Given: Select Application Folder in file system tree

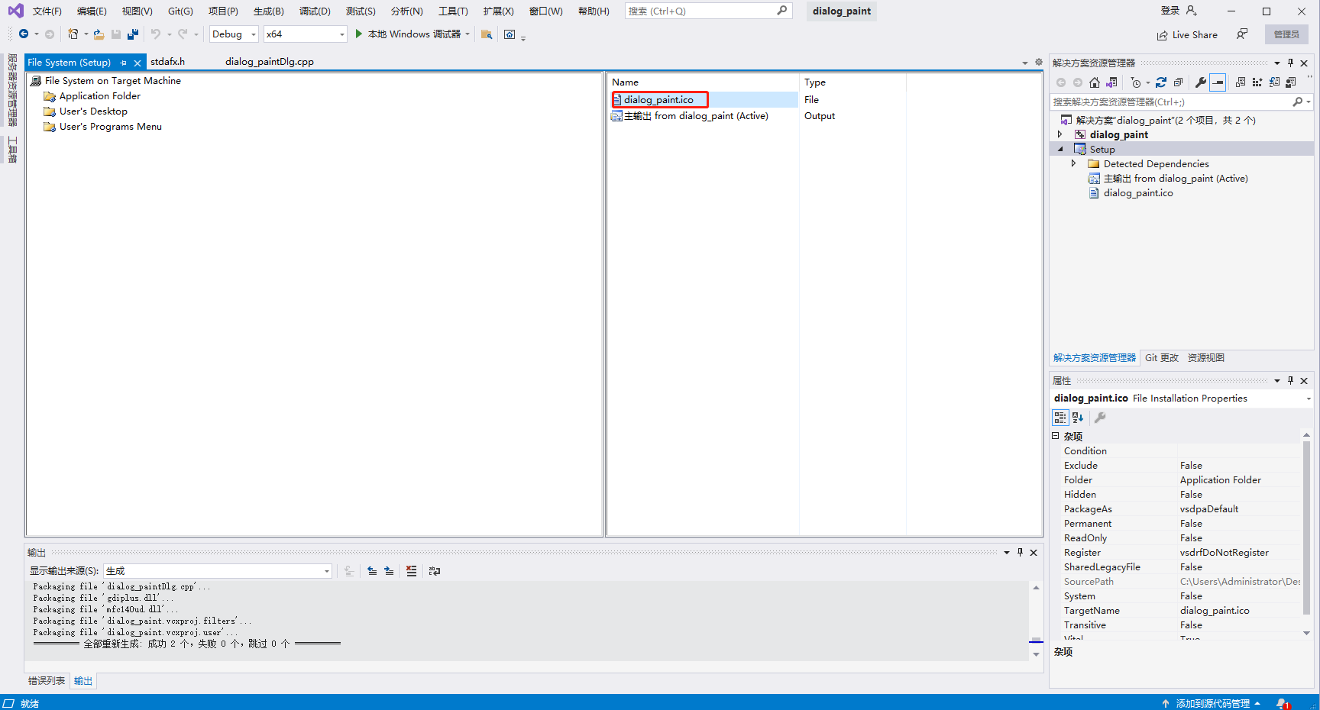Looking at the screenshot, I should click(99, 96).
